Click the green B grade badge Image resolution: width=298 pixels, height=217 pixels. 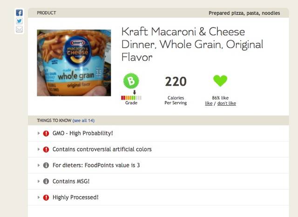click(131, 81)
